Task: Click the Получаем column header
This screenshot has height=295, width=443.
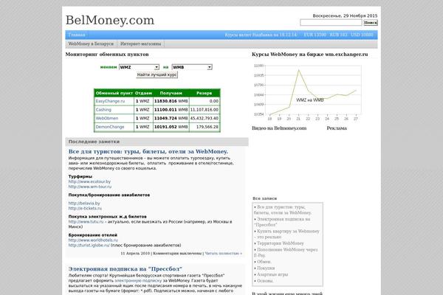Action: click(171, 93)
